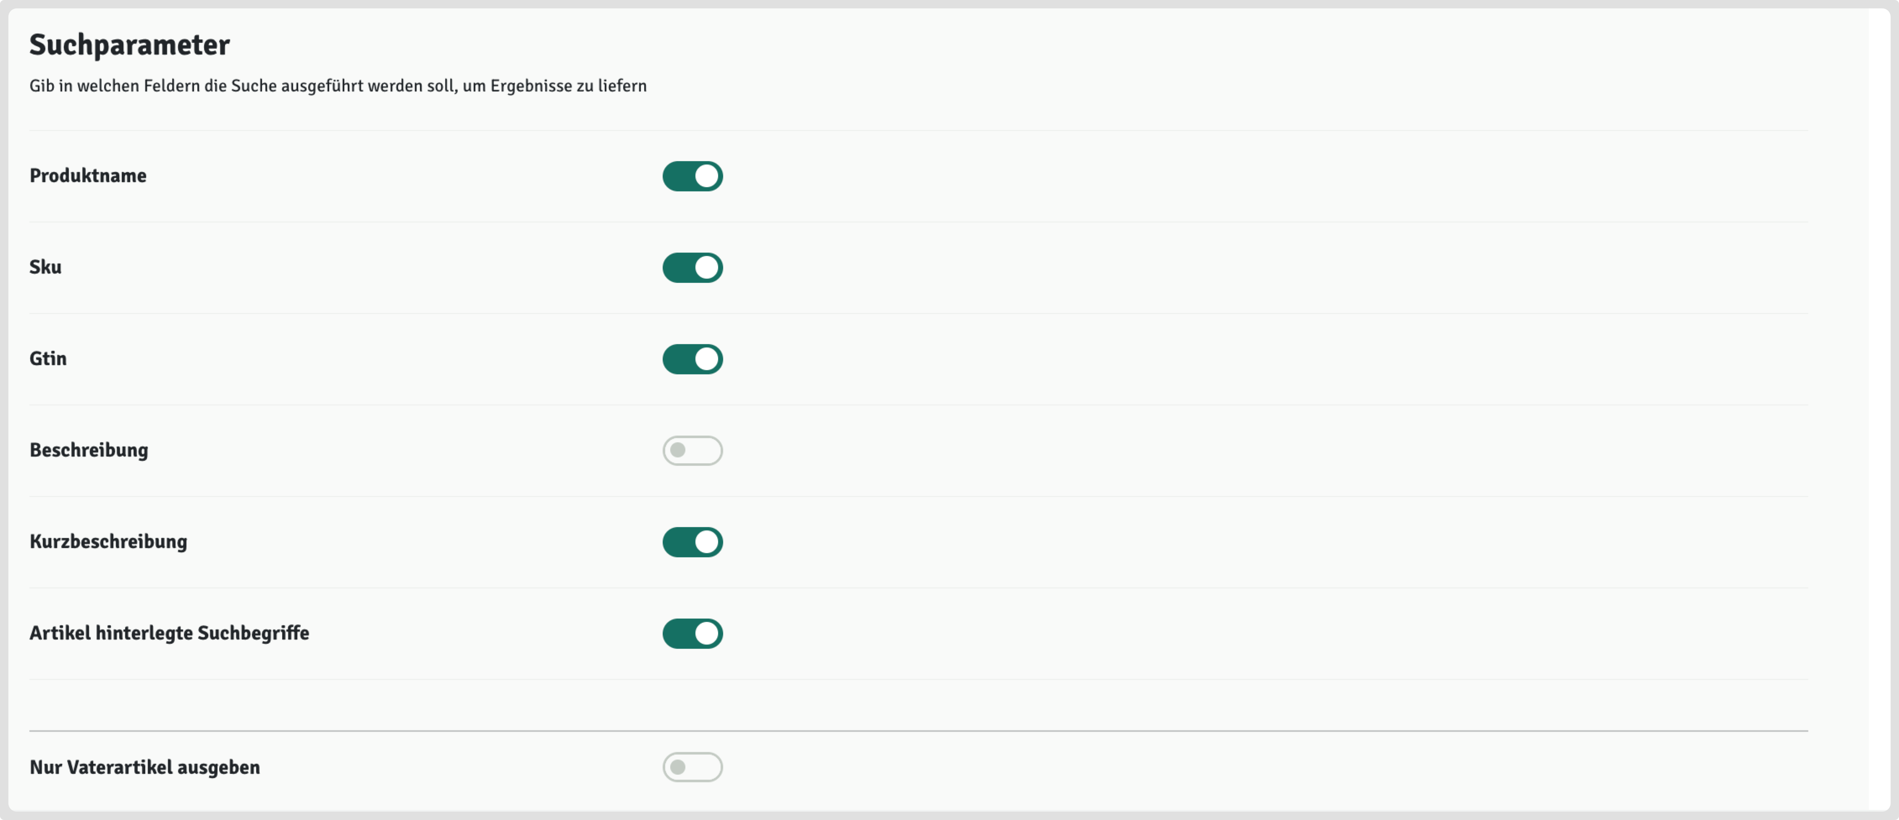Image resolution: width=1899 pixels, height=820 pixels.
Task: Switch off Gtin search field toggle
Action: (692, 359)
